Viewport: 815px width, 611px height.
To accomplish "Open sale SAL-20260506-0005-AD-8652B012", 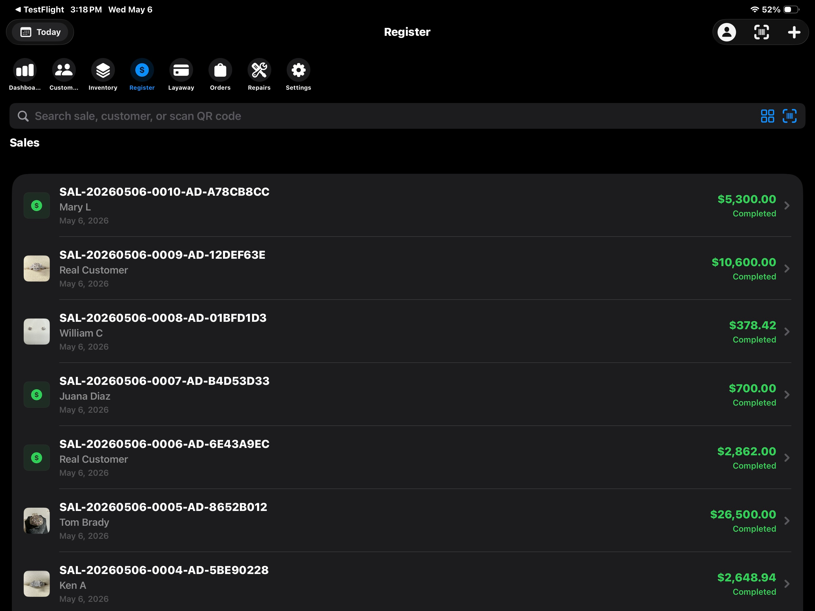I will (x=407, y=520).
